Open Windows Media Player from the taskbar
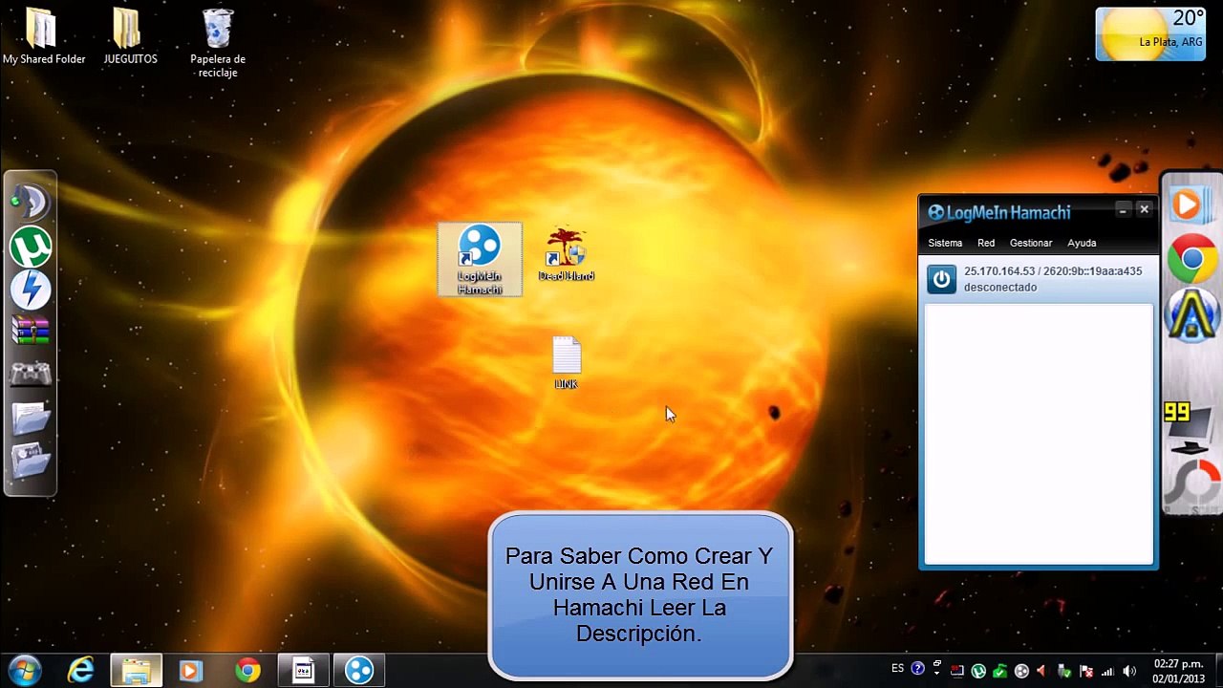Screen dimensions: 1223x688 (x=189, y=671)
